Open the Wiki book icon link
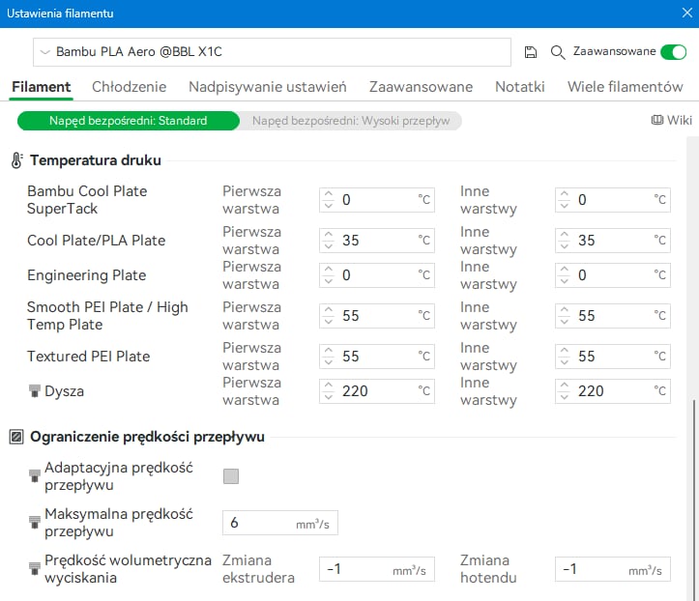Screen dimensions: 699x601 [656, 120]
